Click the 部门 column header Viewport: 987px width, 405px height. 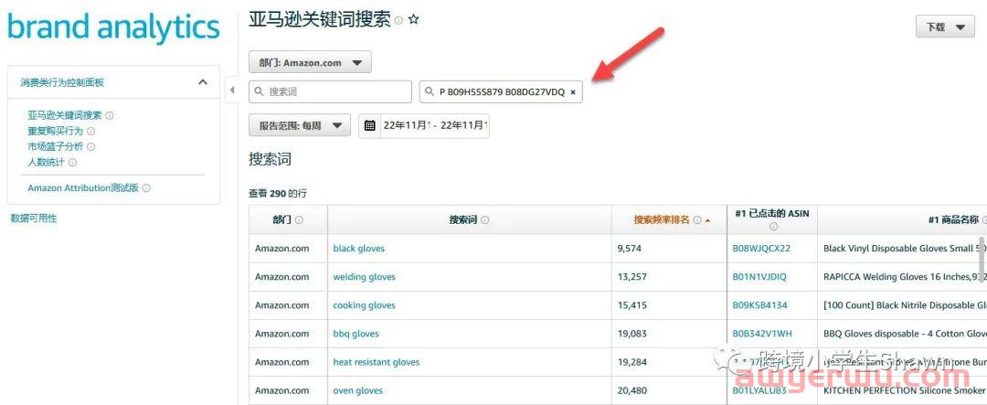[282, 219]
